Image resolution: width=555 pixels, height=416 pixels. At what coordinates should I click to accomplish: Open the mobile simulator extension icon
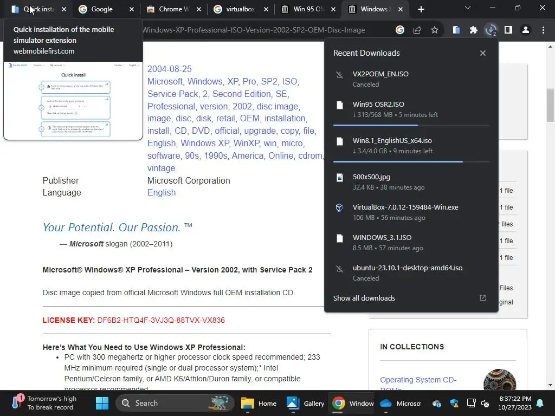[x=456, y=30]
